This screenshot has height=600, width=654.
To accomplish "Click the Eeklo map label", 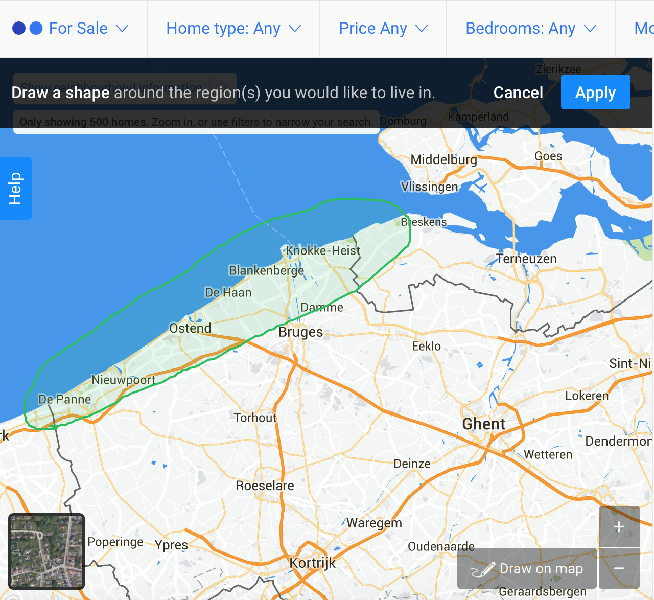I will 426,346.
